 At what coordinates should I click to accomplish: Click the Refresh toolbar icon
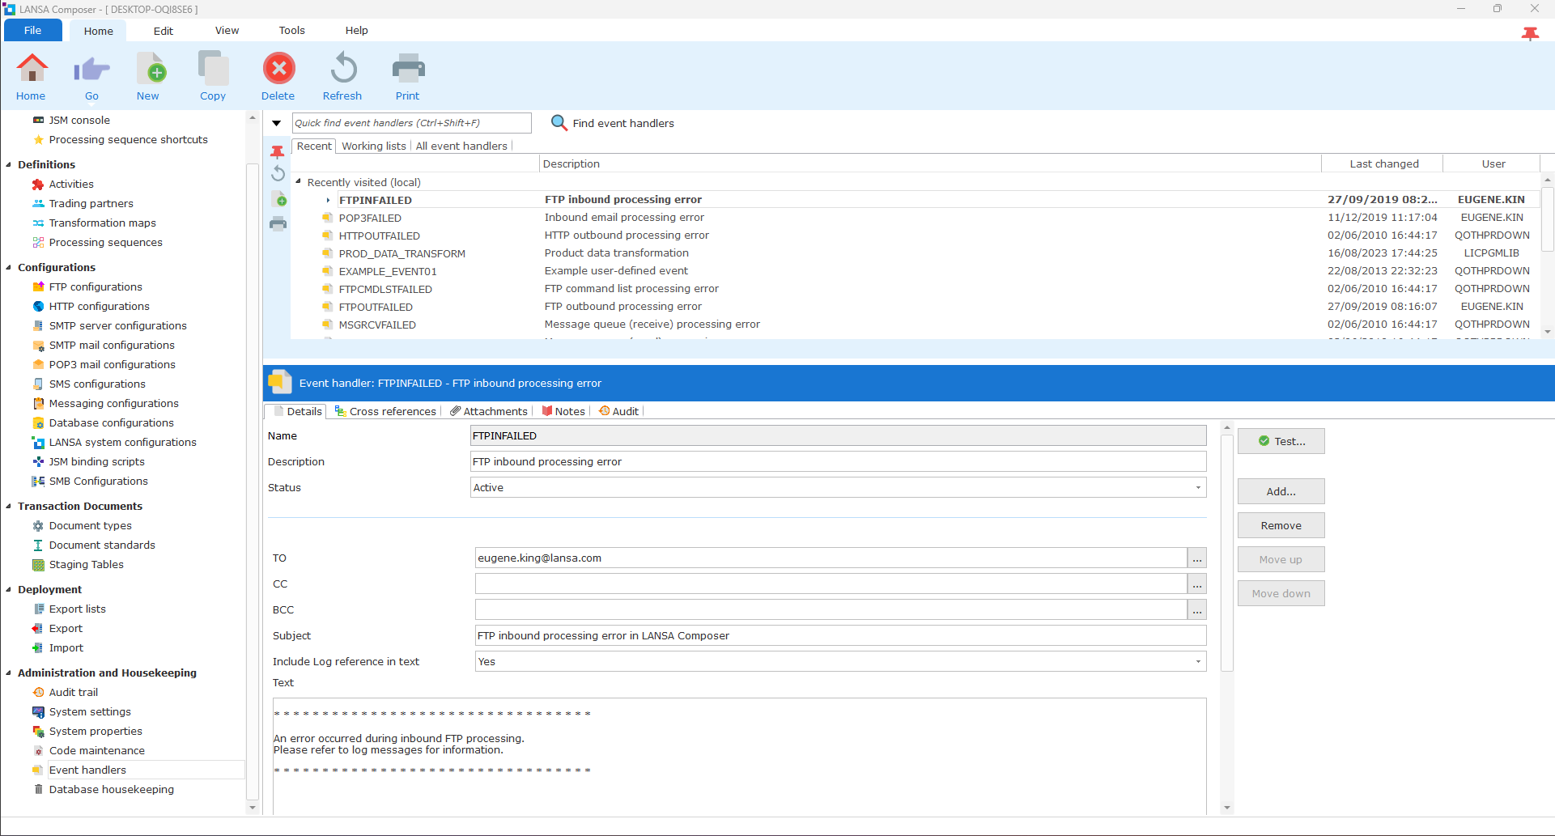point(343,69)
